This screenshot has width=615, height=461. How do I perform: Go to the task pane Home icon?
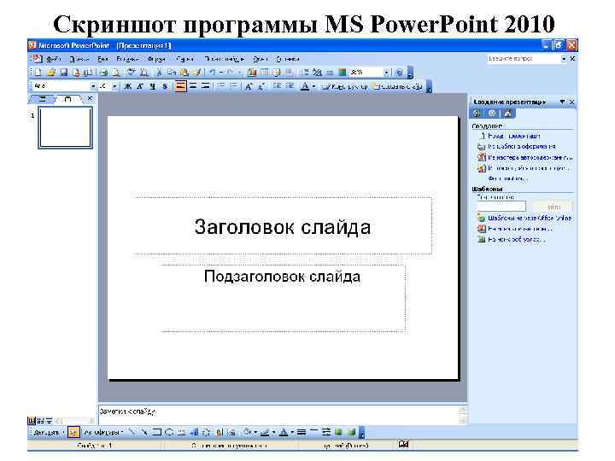(508, 114)
